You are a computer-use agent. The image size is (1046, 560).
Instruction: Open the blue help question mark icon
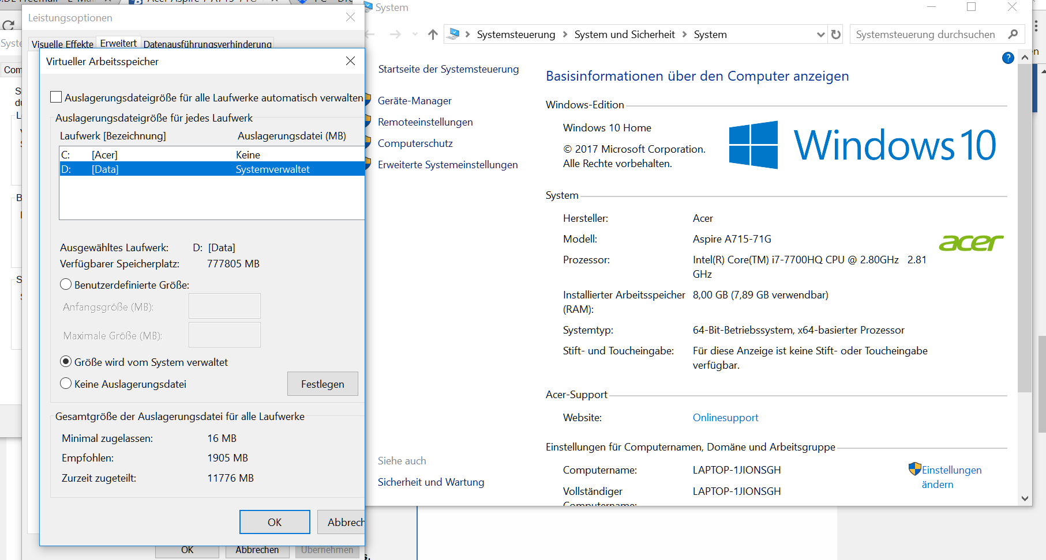pos(1008,58)
